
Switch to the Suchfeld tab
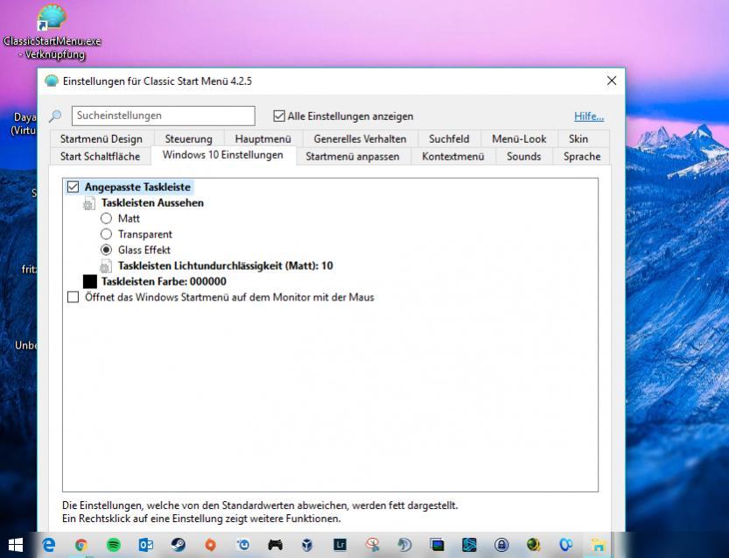pyautogui.click(x=449, y=138)
